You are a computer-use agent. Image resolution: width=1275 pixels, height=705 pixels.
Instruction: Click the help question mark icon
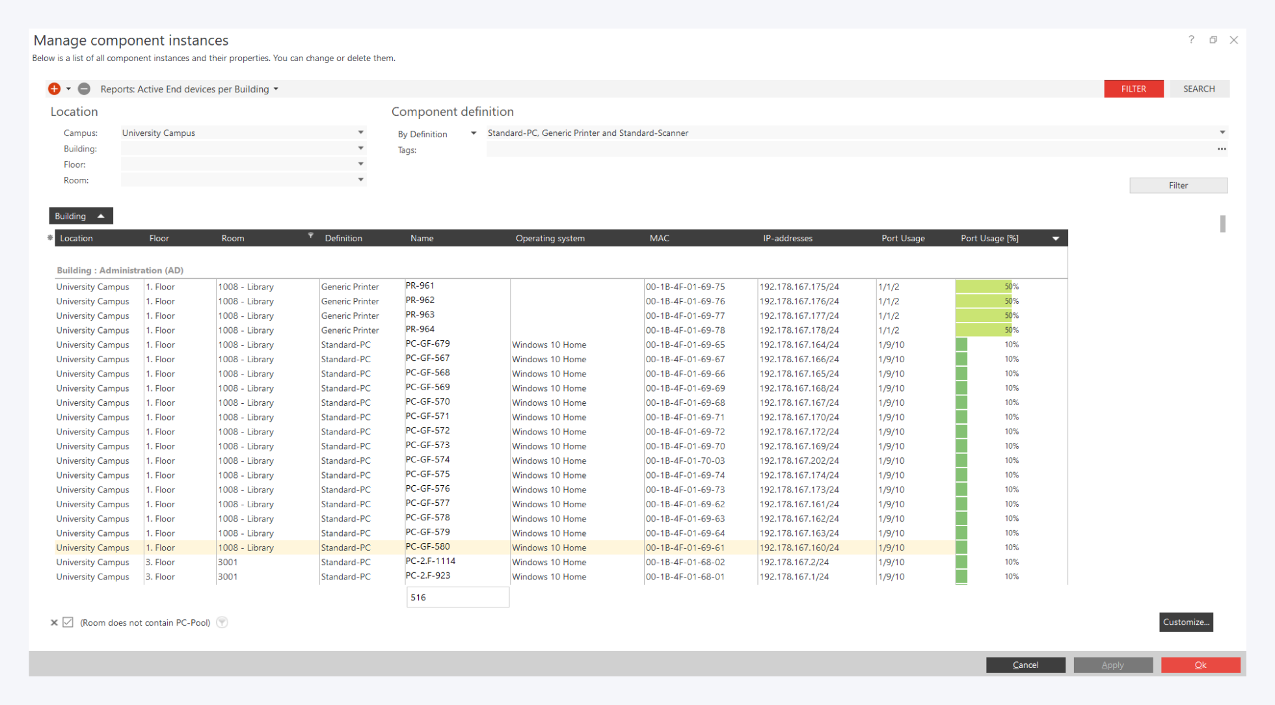pyautogui.click(x=1191, y=40)
